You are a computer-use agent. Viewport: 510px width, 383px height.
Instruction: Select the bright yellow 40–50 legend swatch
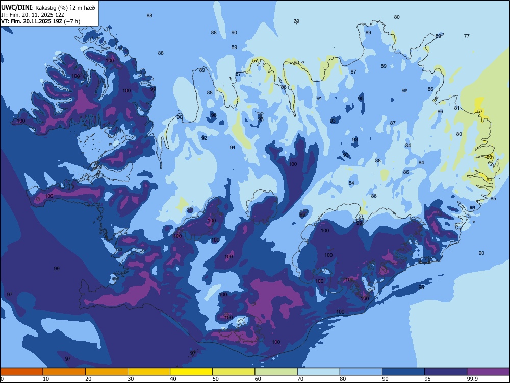191,372
